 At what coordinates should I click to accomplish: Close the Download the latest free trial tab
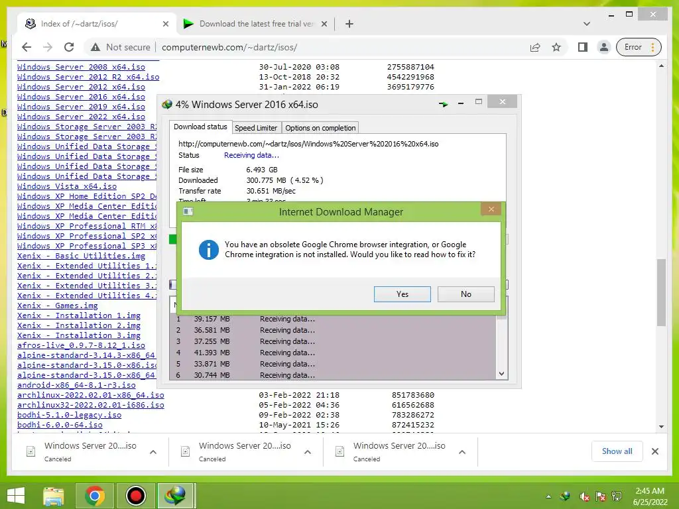coord(324,24)
